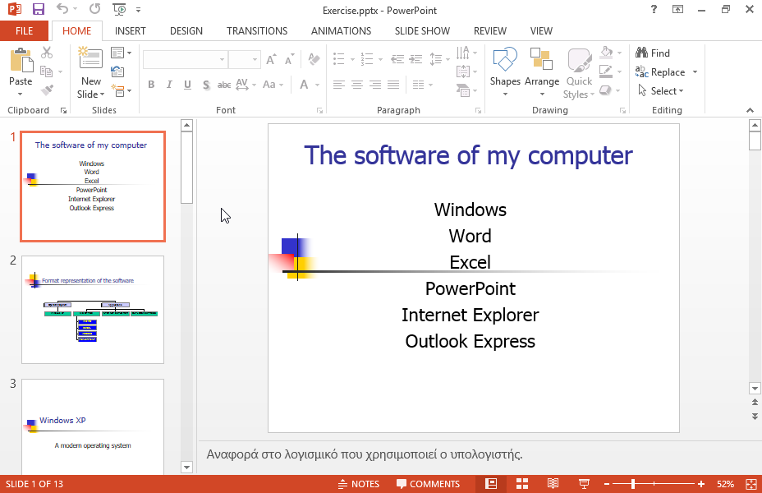Justify paragraph text

[x=393, y=85]
